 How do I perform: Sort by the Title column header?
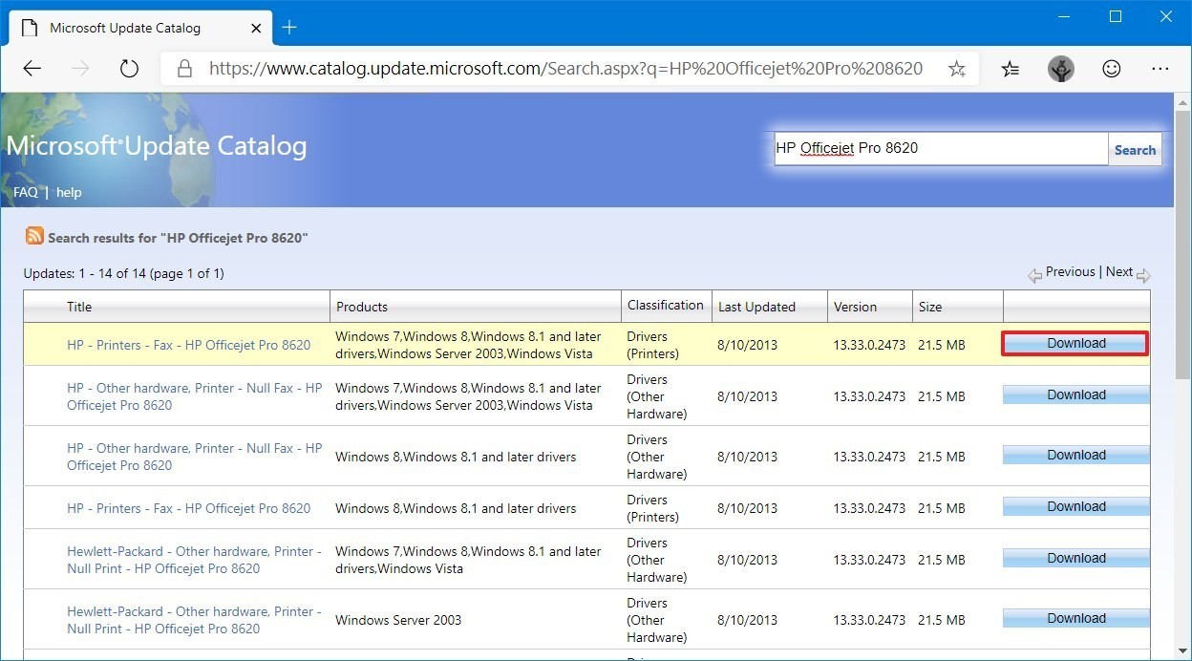point(79,307)
